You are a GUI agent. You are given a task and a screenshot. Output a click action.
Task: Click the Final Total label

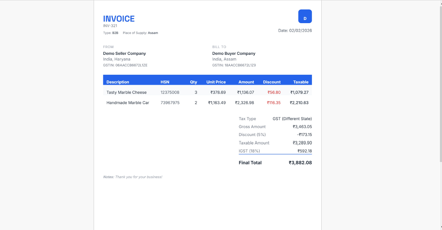tap(250, 163)
